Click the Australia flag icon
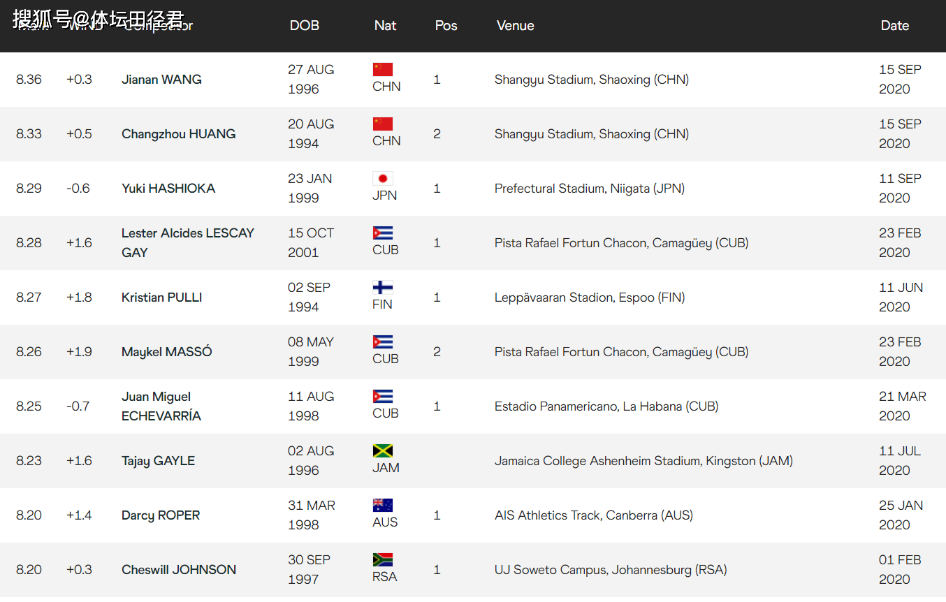The width and height of the screenshot is (946, 602). (x=382, y=506)
